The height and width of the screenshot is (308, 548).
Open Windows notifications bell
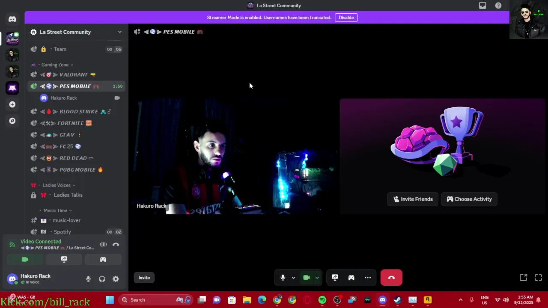539,300
